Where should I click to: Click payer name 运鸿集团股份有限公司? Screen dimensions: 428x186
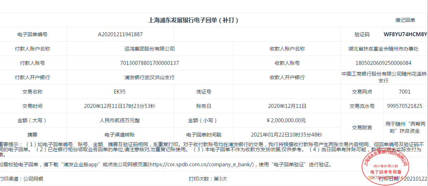coord(149,49)
